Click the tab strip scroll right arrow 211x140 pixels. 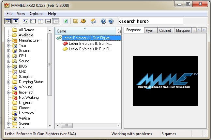[204, 30]
